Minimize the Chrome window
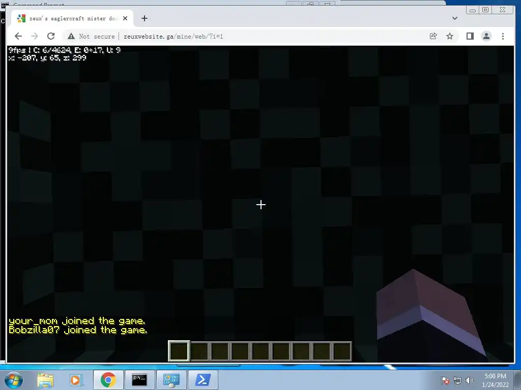This screenshot has width=521, height=390. pos(473,10)
